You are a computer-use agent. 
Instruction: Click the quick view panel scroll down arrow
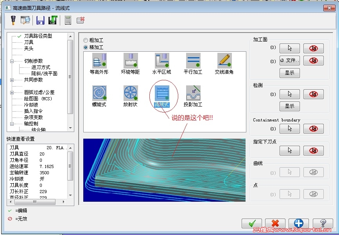pyautogui.click(x=70, y=195)
